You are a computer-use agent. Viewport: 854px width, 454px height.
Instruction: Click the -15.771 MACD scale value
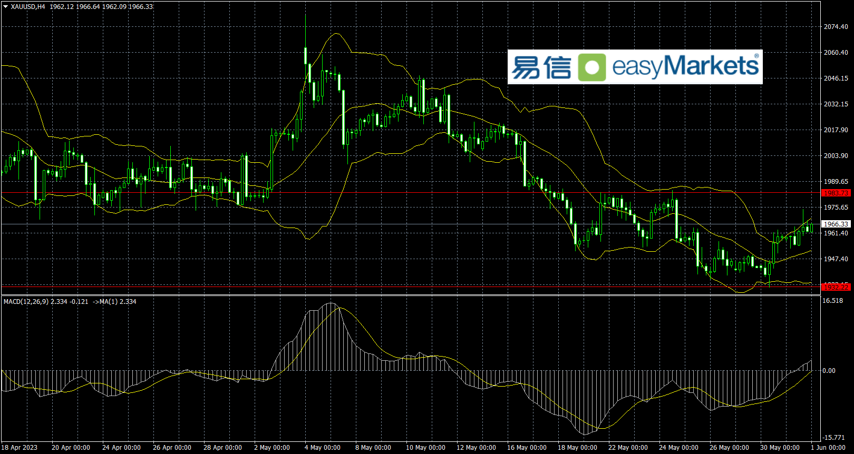[834, 438]
